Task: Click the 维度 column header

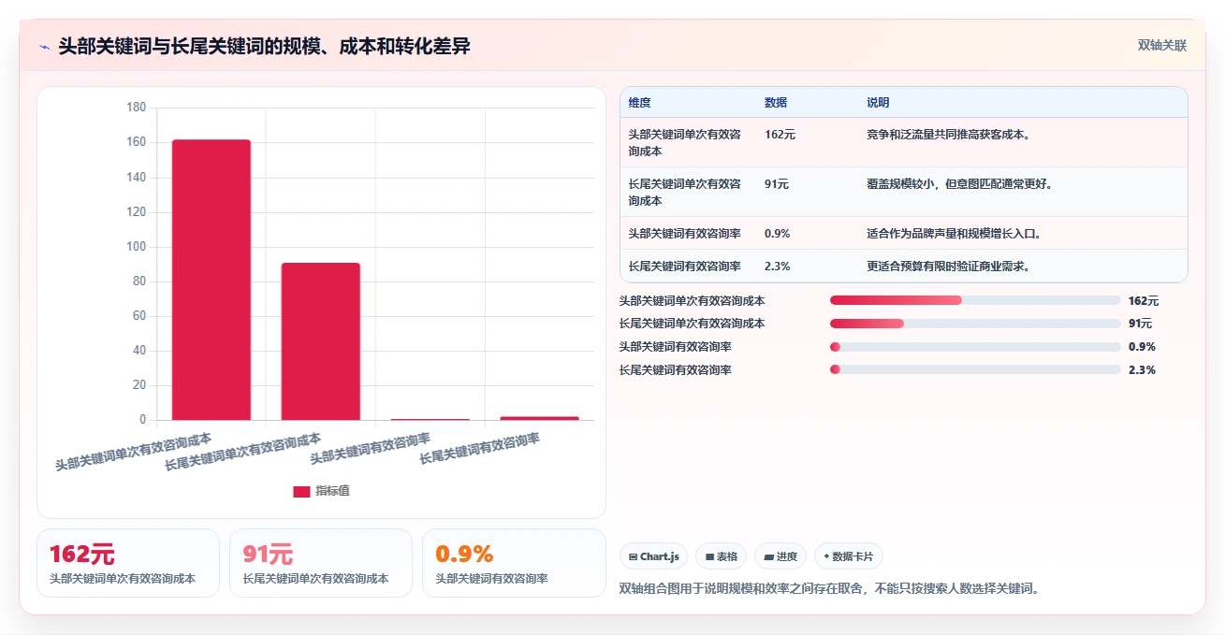Action: tap(640, 103)
